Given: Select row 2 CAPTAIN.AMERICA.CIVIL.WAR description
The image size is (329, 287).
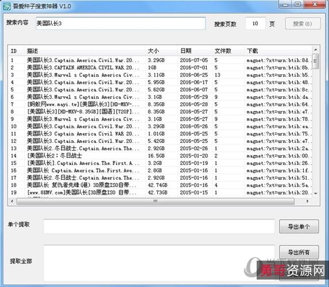Looking at the screenshot, I should (83, 68).
